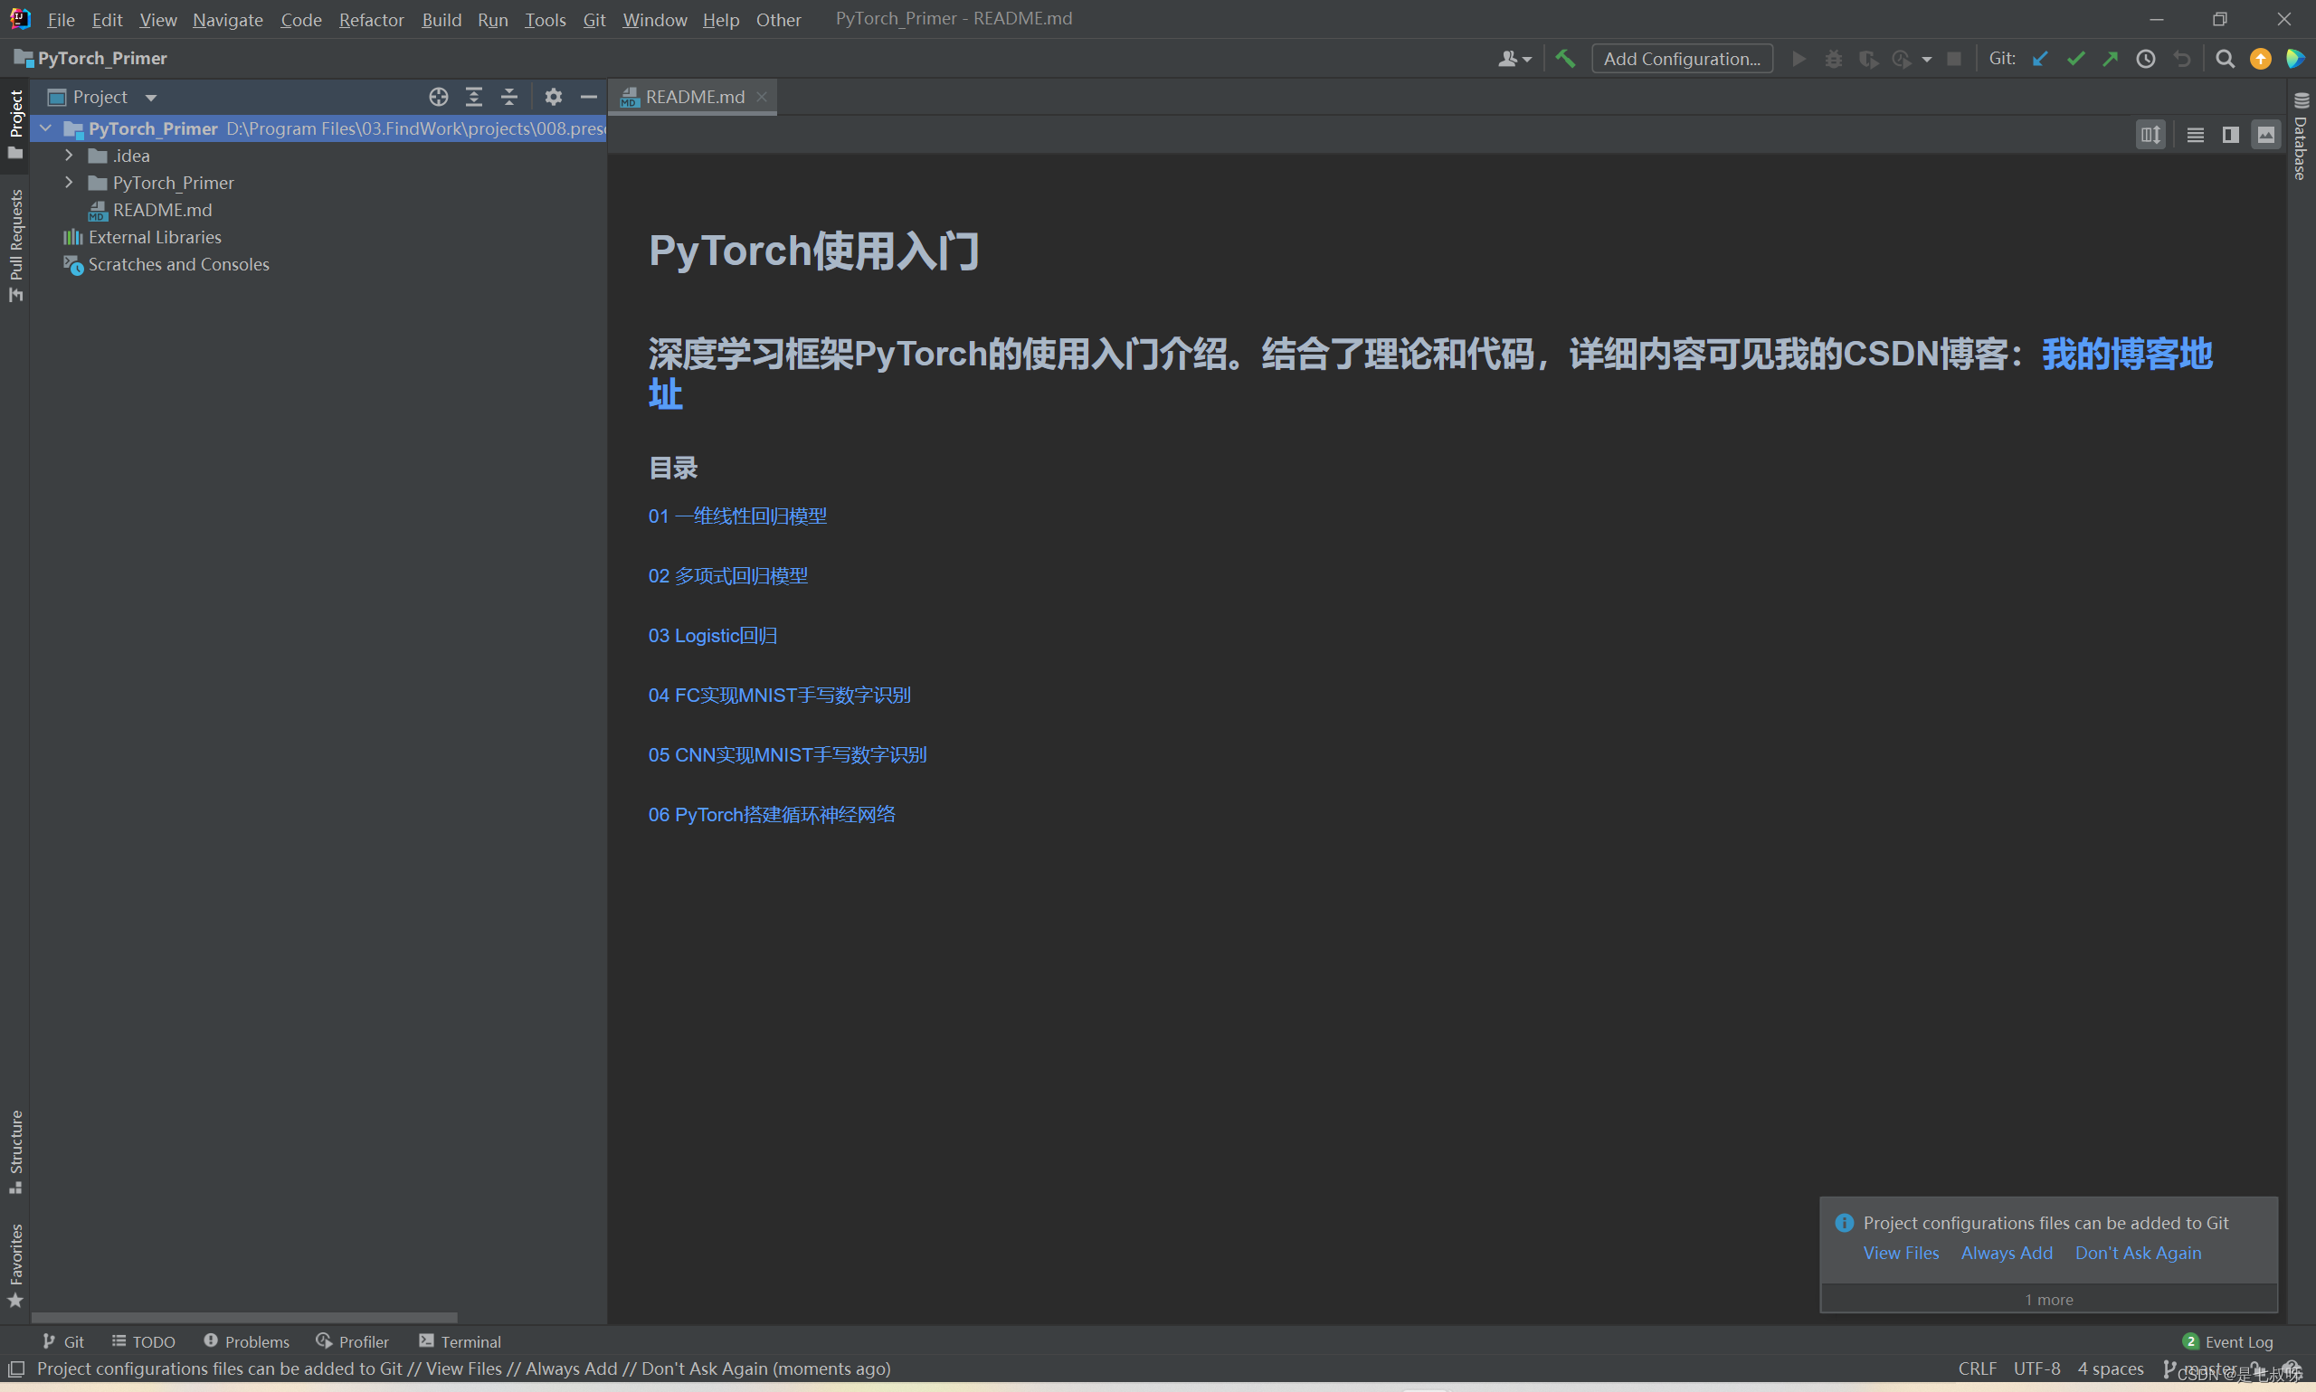Hide the Project panel with minus icon
Image resolution: width=2316 pixels, height=1392 pixels.
pyautogui.click(x=588, y=97)
